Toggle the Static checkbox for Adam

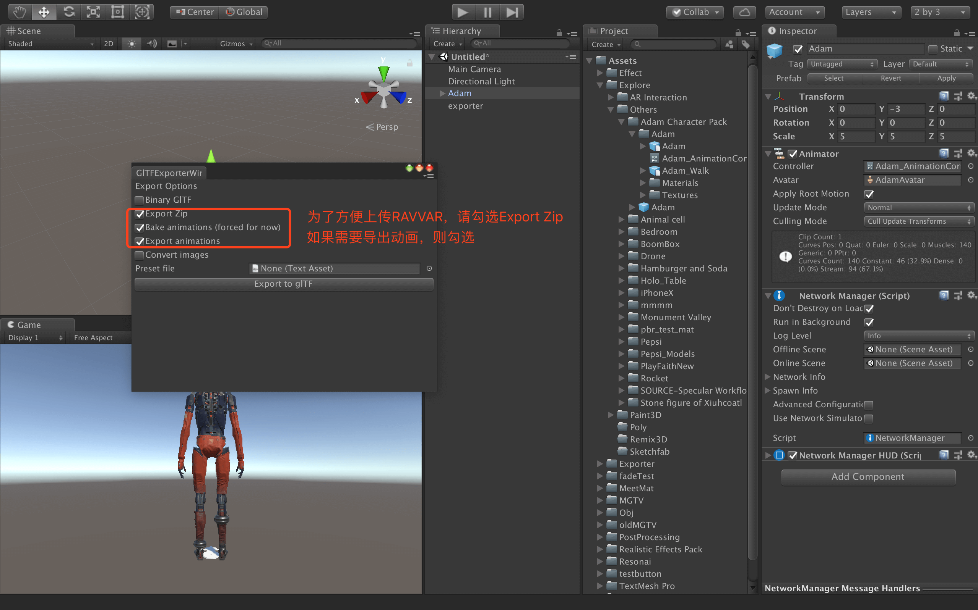tap(933, 49)
